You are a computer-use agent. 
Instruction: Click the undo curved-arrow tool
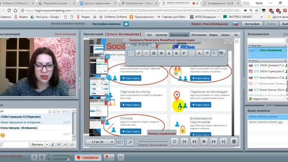point(184,53)
